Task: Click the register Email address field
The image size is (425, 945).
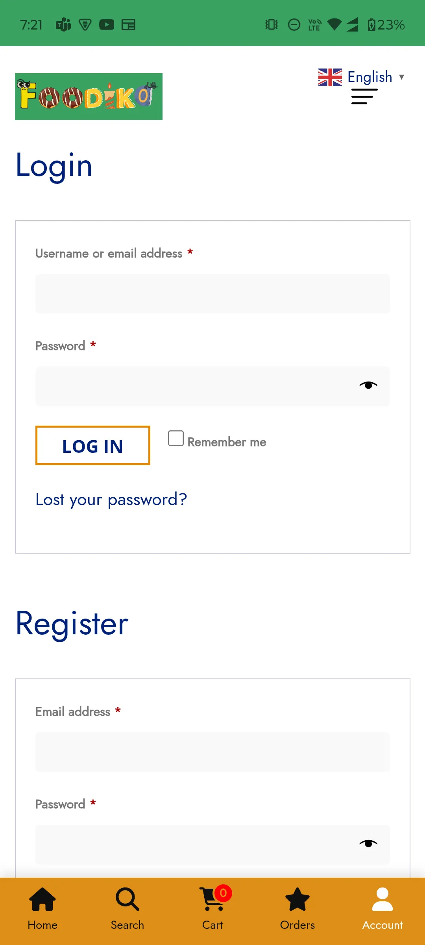Action: click(213, 752)
